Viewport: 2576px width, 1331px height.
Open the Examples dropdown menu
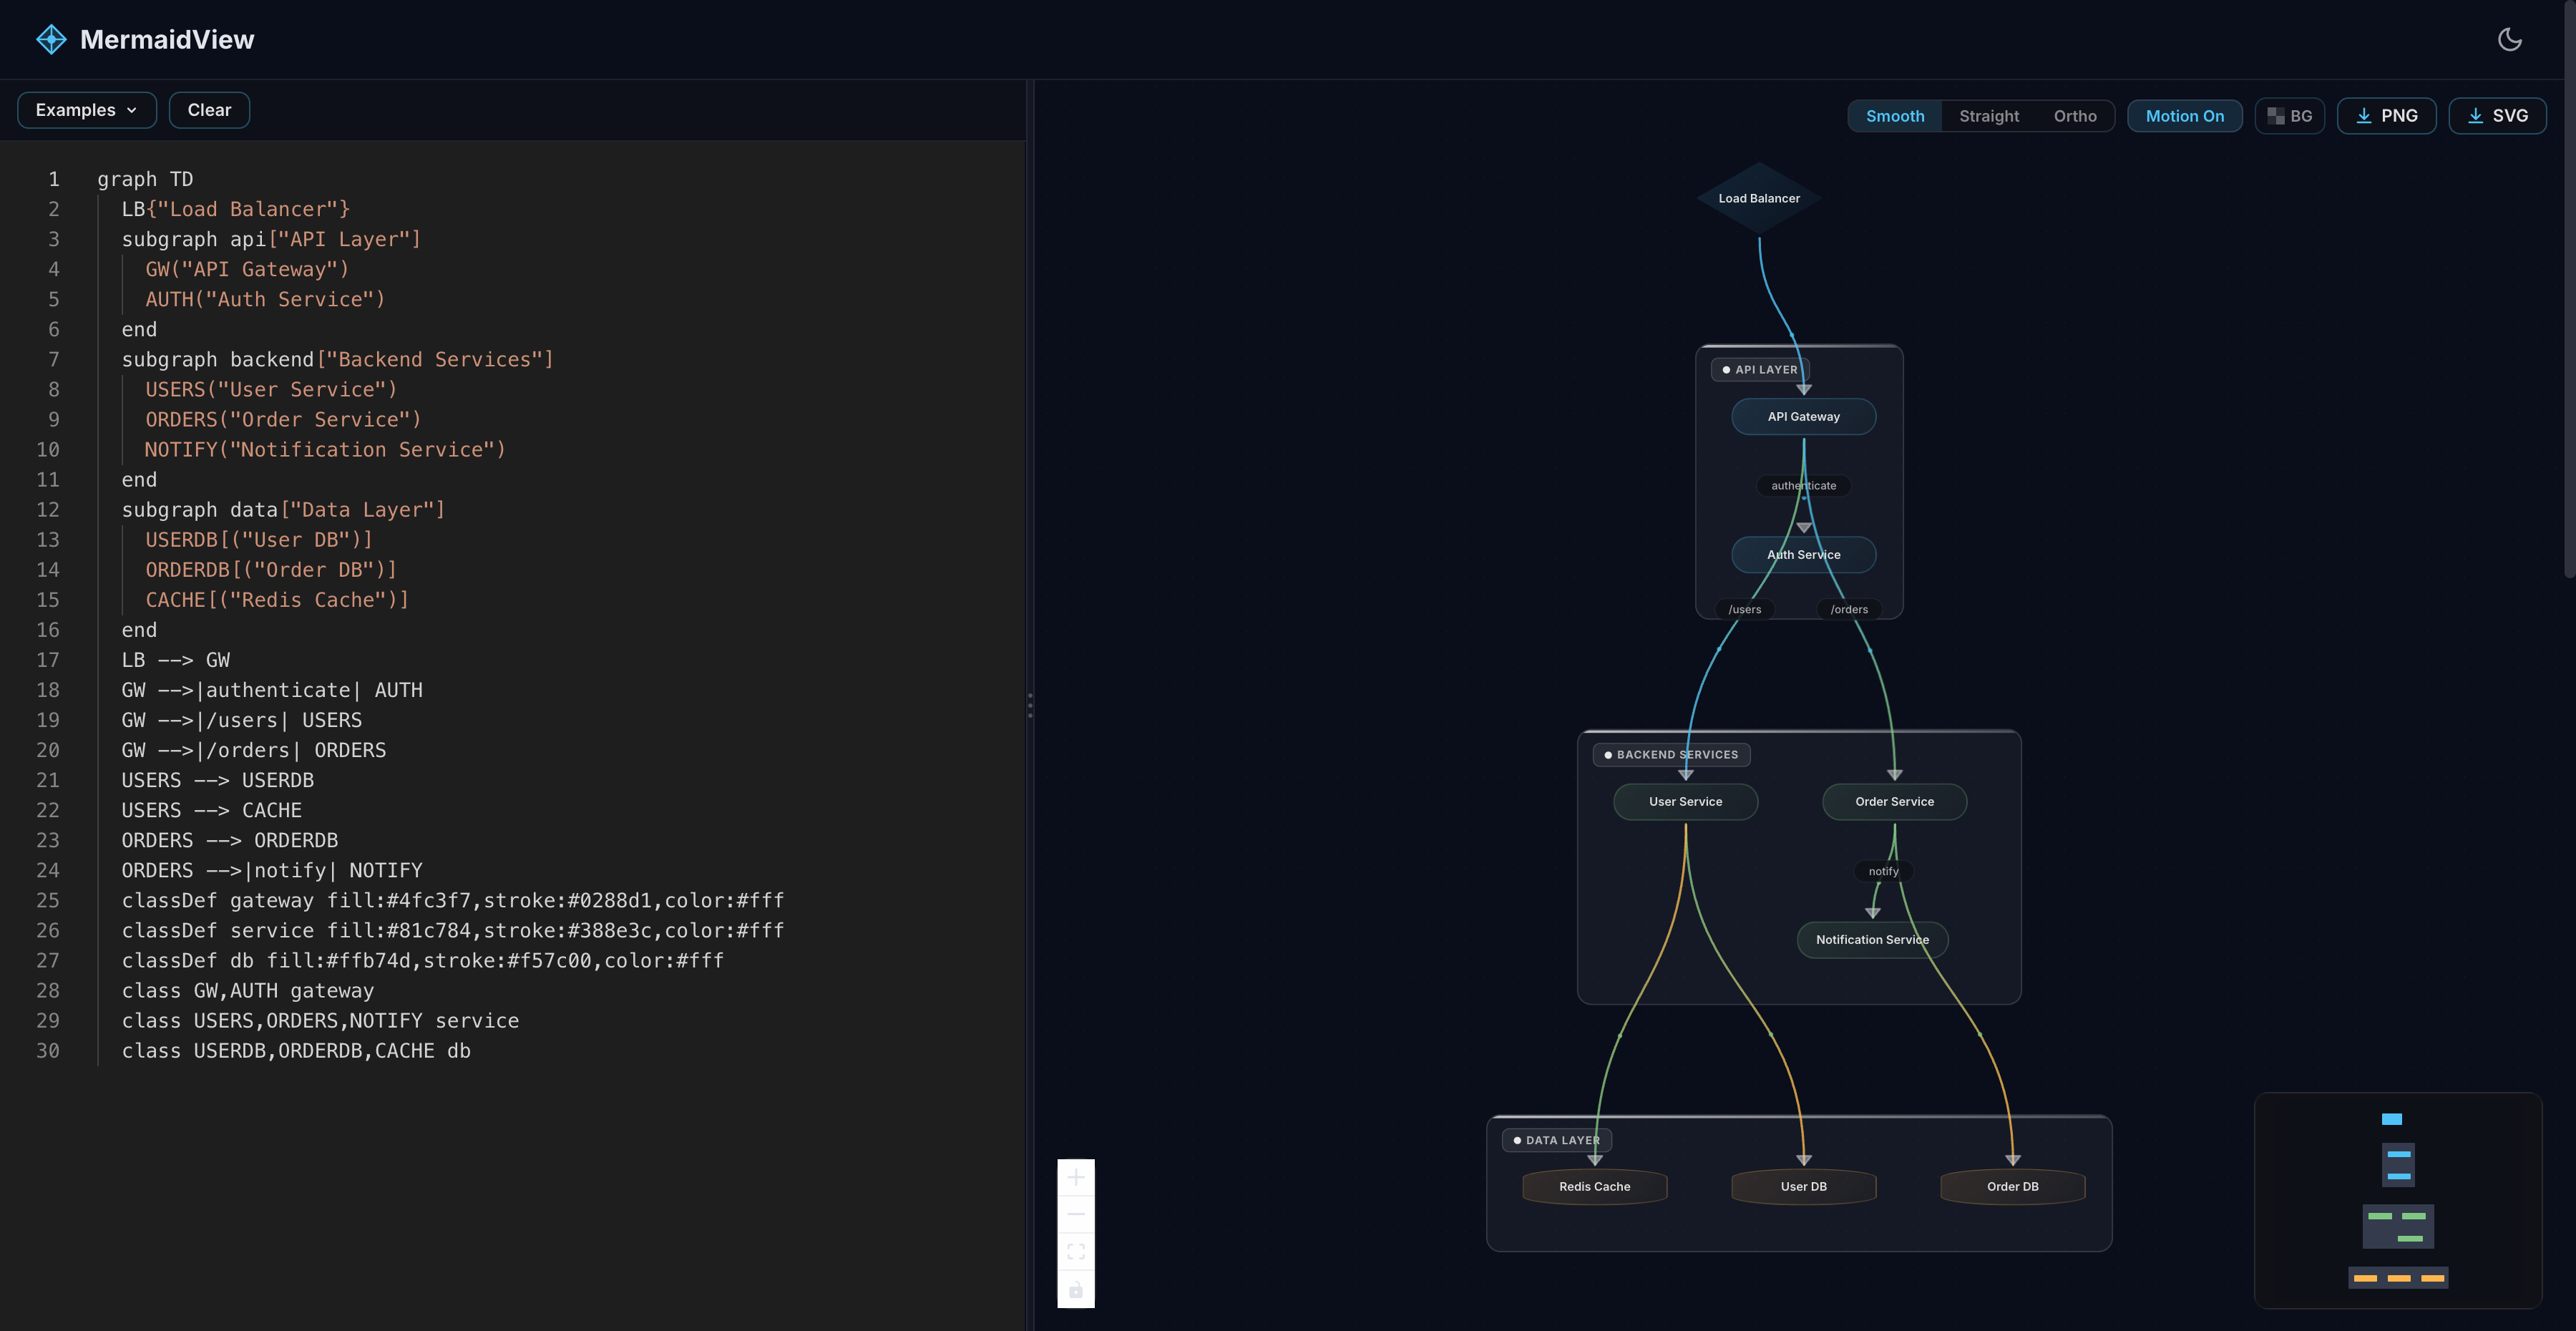click(86, 110)
